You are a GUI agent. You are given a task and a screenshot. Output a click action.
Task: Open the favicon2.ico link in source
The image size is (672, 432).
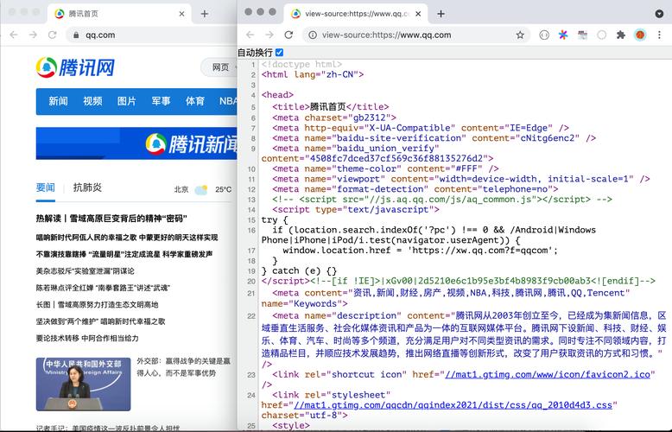click(x=548, y=375)
